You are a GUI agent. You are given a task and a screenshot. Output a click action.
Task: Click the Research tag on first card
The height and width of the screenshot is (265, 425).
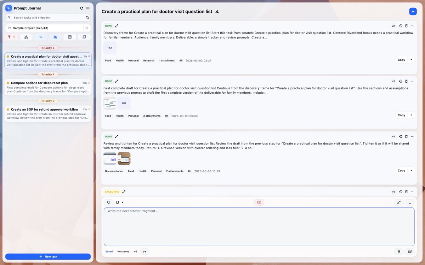click(x=149, y=60)
